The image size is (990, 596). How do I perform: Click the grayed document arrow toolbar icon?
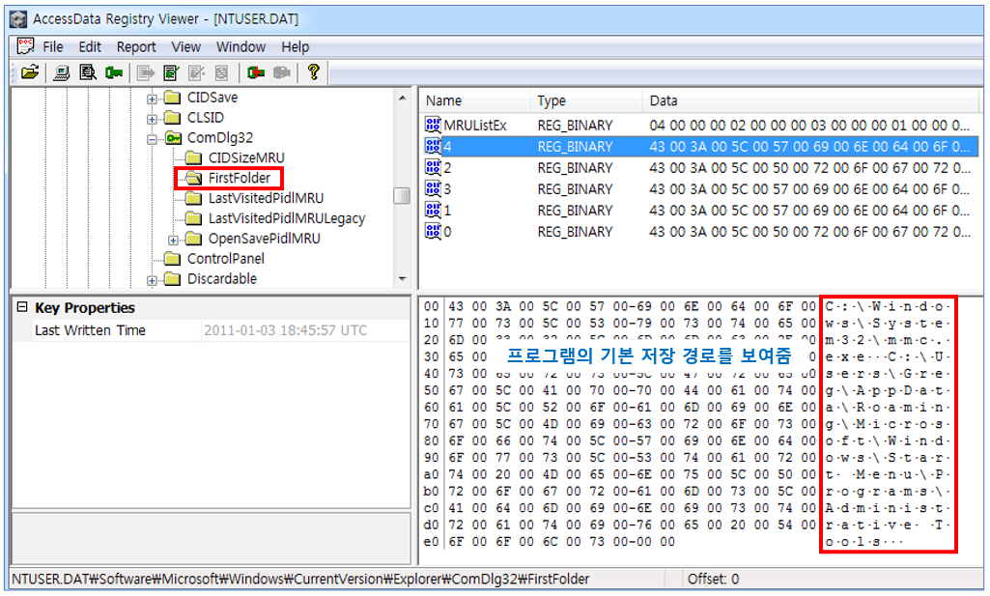point(145,72)
